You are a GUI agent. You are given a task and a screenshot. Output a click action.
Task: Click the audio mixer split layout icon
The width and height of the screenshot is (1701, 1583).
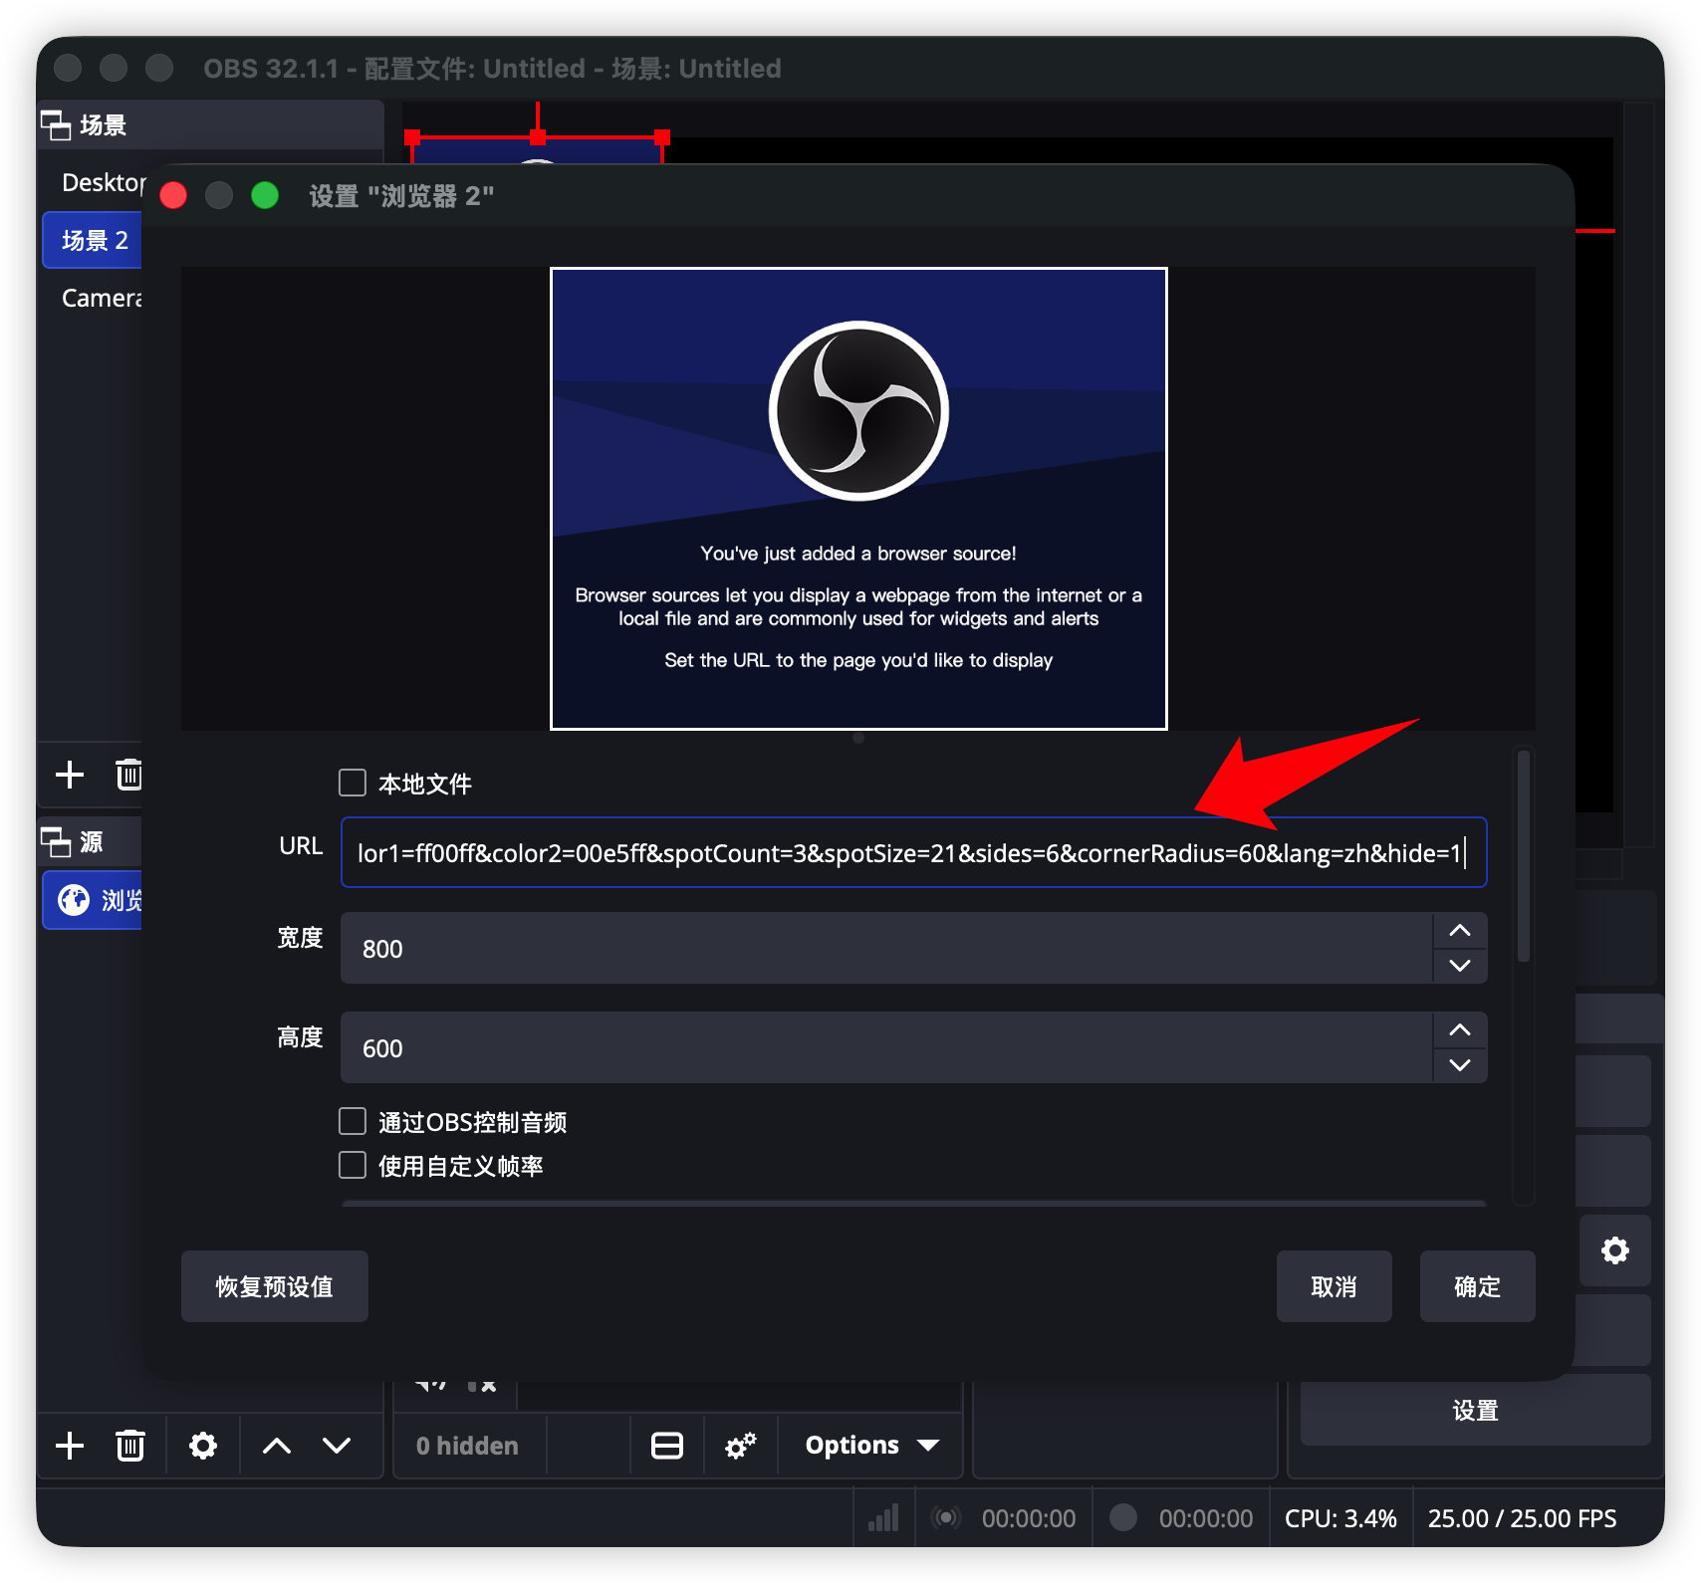coord(666,1445)
